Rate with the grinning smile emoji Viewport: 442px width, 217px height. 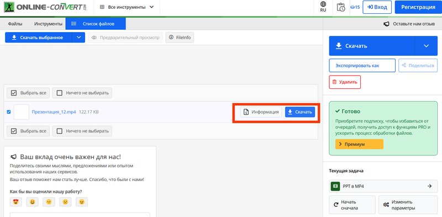[x=32, y=202]
